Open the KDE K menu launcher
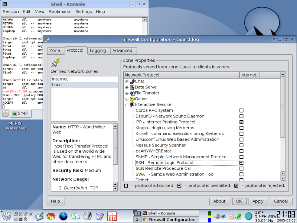The width and height of the screenshot is (297, 223). (6, 216)
